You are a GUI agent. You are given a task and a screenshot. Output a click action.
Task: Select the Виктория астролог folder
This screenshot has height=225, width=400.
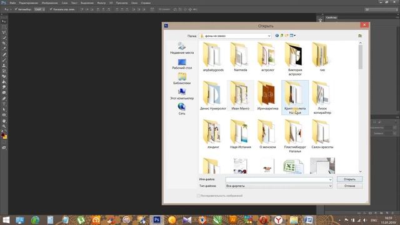click(295, 59)
